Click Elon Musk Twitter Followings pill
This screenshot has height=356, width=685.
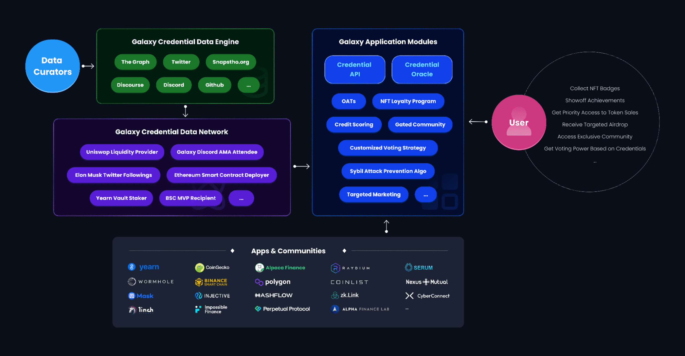(x=113, y=175)
